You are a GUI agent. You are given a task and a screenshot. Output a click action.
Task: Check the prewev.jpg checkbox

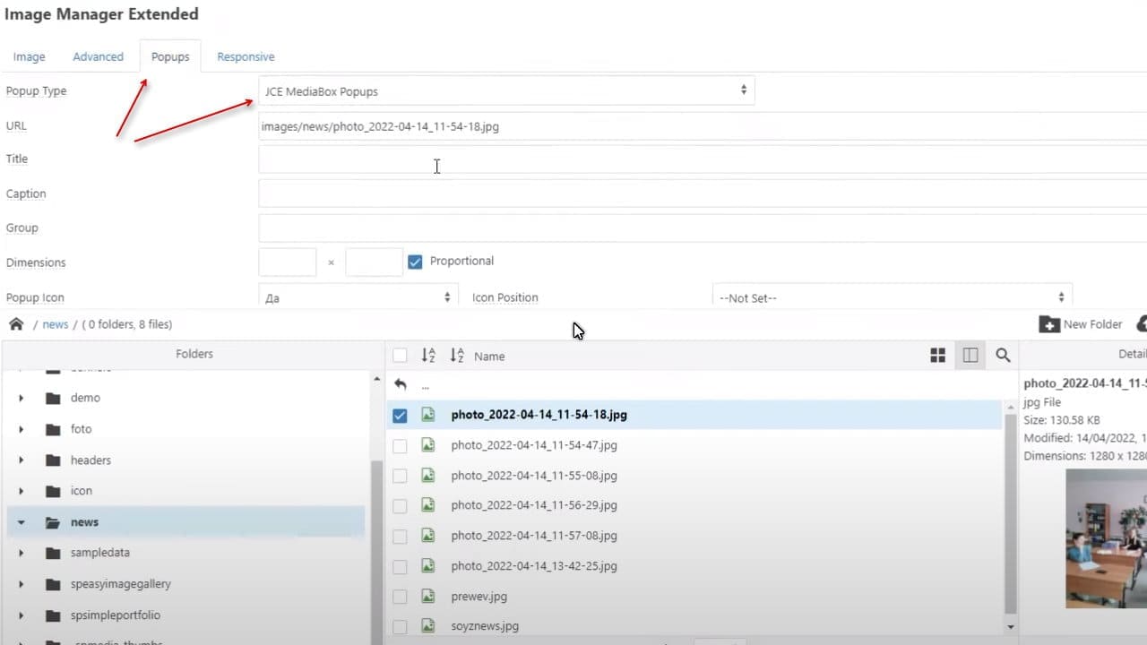400,597
